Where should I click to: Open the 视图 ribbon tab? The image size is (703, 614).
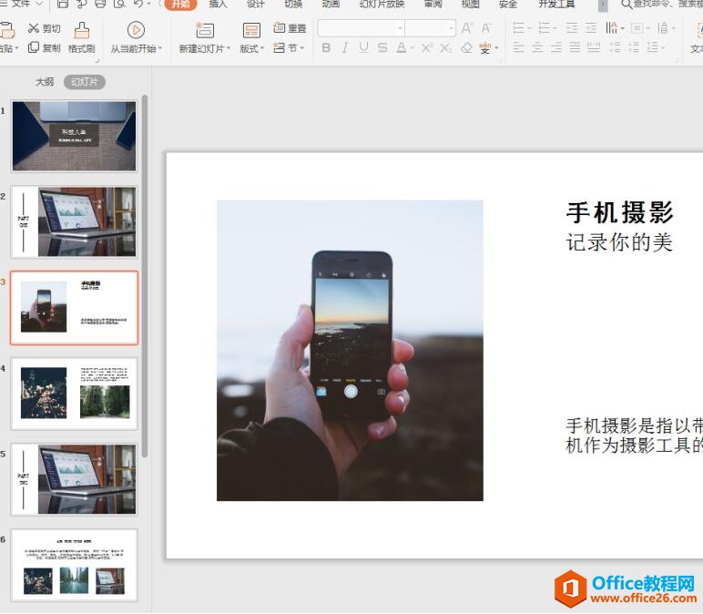click(x=471, y=5)
